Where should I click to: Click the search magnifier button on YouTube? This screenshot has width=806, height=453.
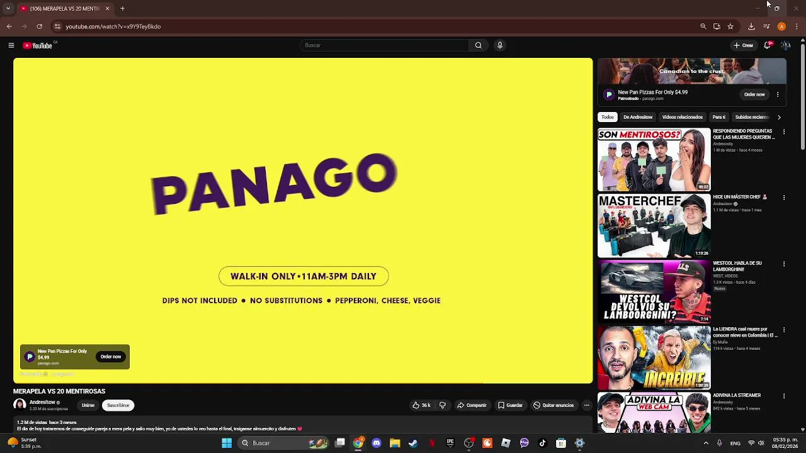tap(479, 45)
